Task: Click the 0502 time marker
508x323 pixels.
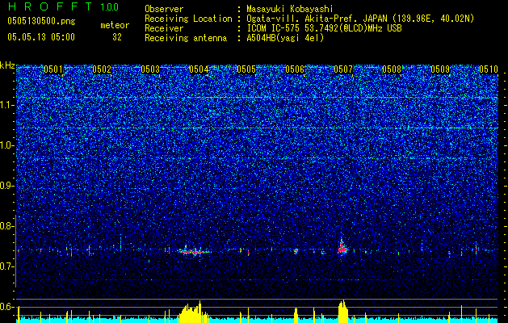Action: tap(102, 69)
